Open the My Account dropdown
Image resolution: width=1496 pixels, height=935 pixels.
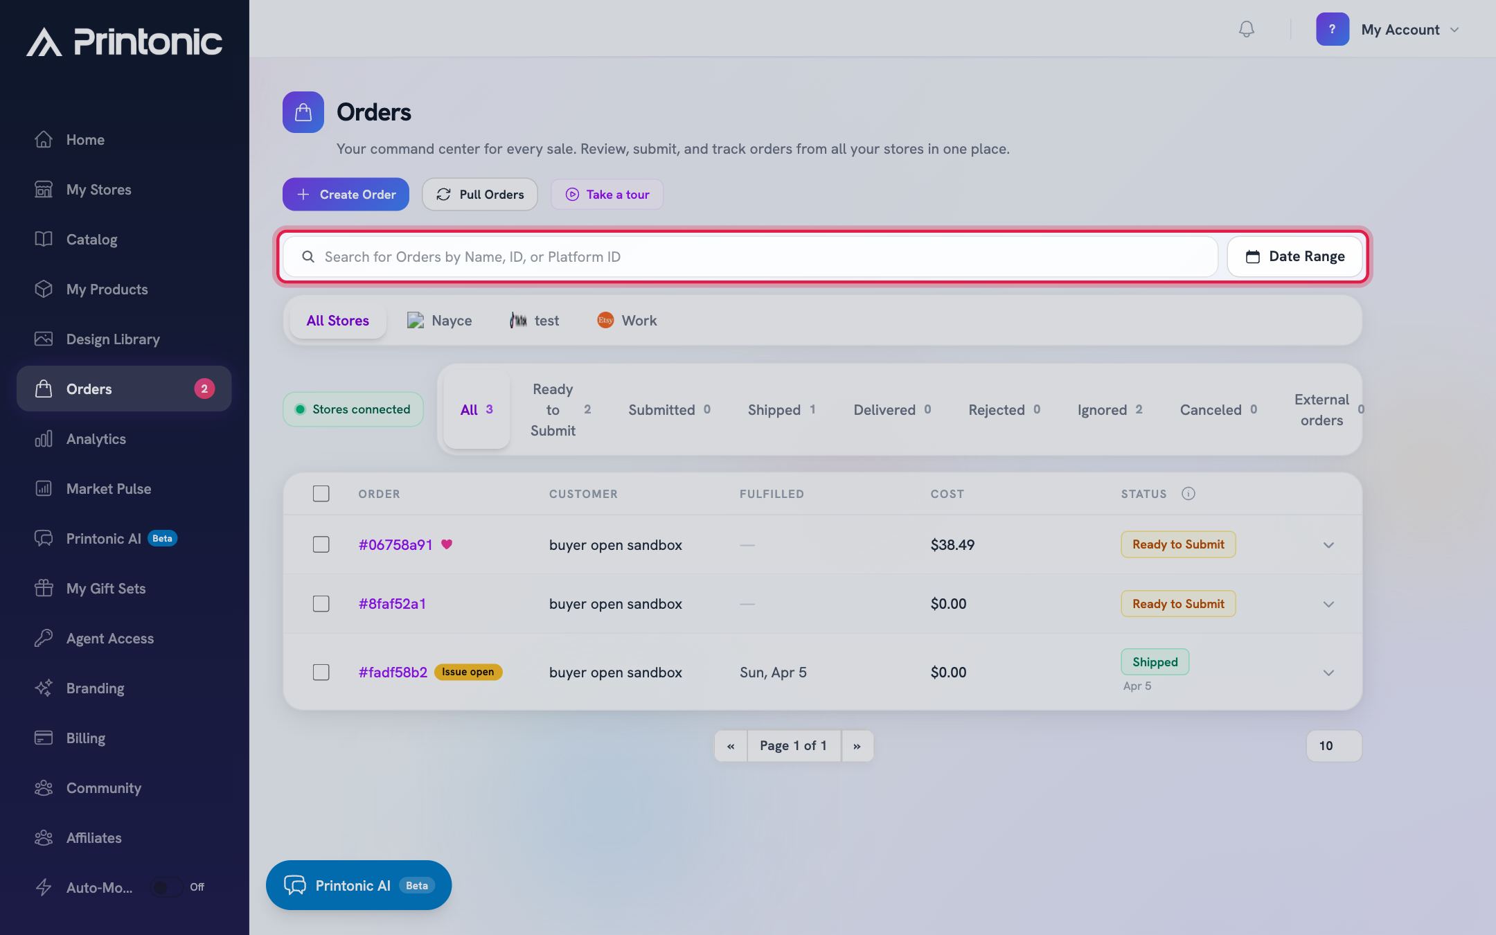pos(1389,29)
